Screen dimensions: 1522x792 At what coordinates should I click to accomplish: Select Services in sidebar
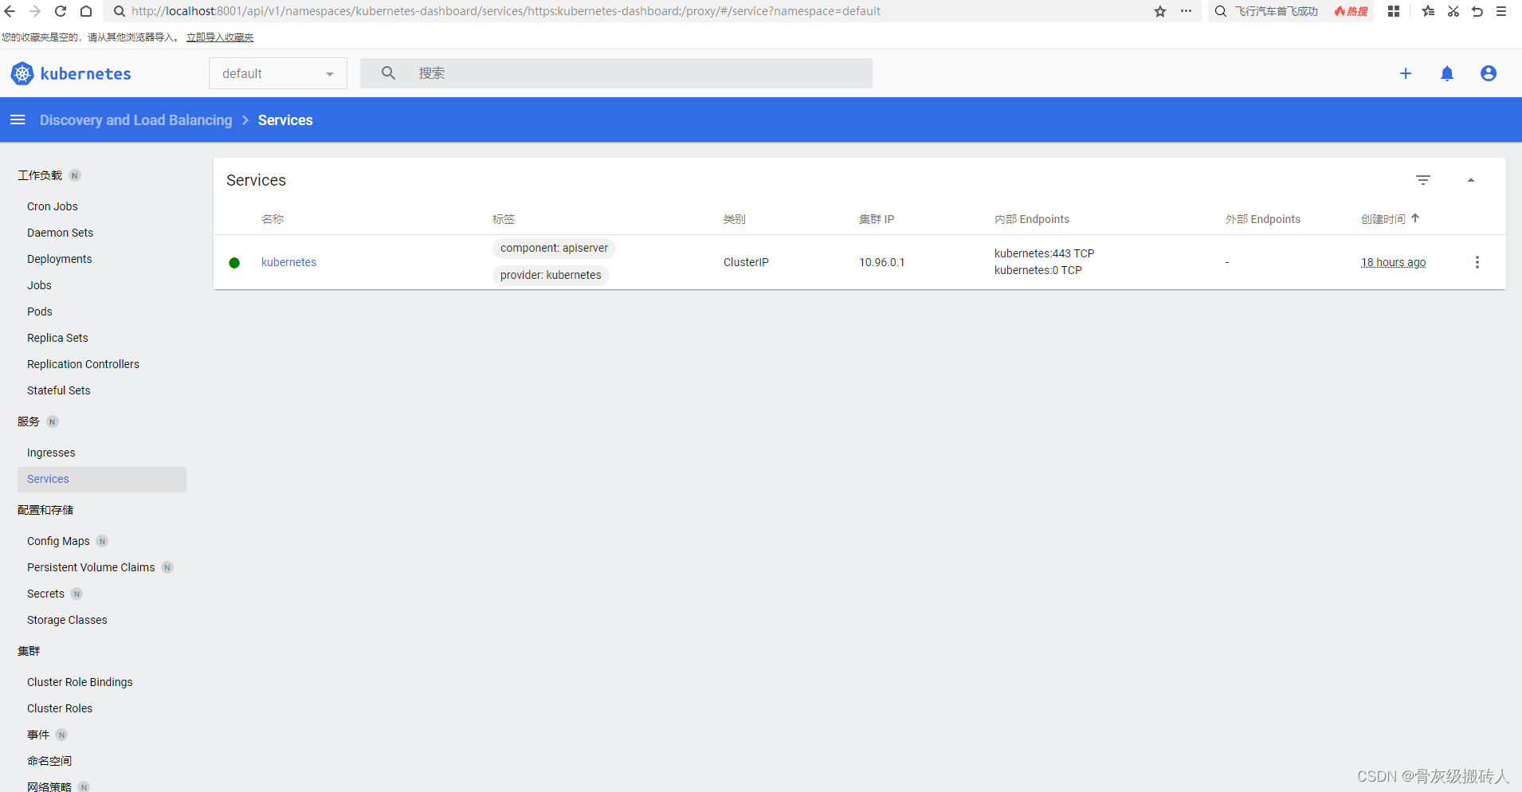tap(102, 479)
